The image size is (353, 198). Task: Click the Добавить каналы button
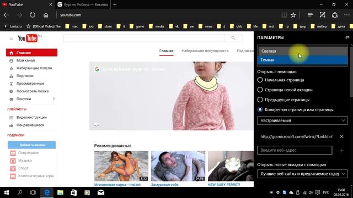[x=32, y=145]
